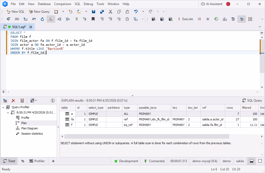Collapse the Query Profiler tree node

3,107
